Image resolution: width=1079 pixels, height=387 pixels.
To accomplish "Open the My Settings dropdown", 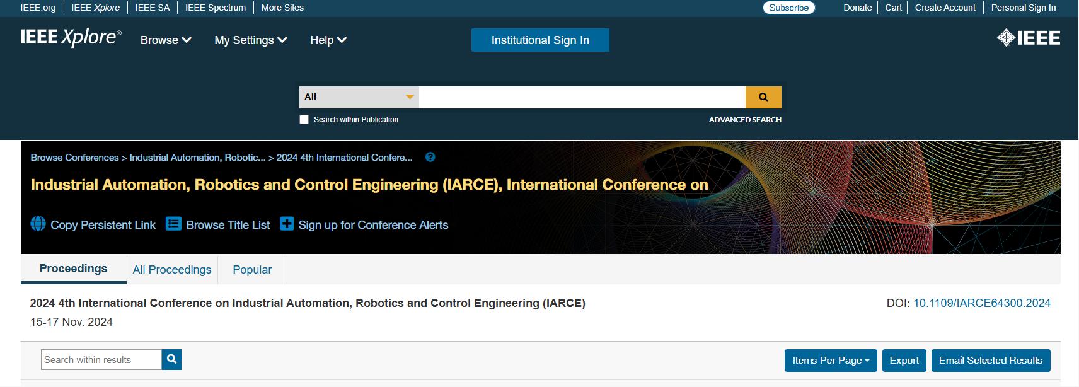I will 250,40.
